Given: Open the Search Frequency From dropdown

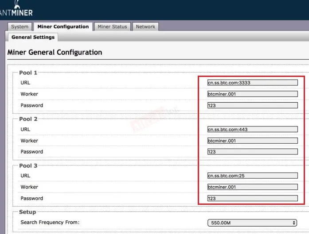Looking at the screenshot, I should (x=252, y=223).
